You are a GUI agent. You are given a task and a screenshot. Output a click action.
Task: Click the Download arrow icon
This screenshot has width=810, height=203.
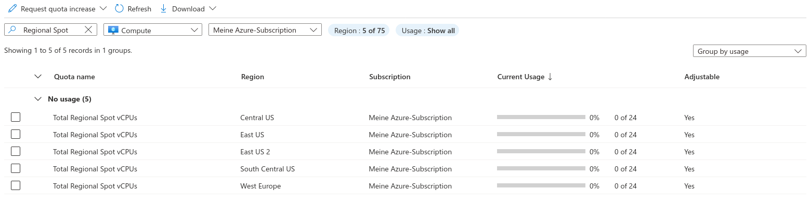163,8
